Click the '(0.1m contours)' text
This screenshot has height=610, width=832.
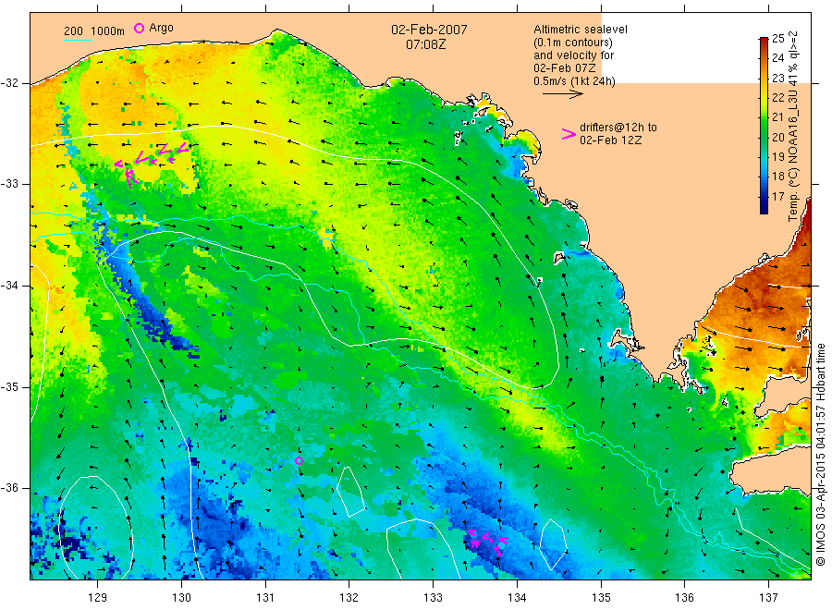coord(572,43)
